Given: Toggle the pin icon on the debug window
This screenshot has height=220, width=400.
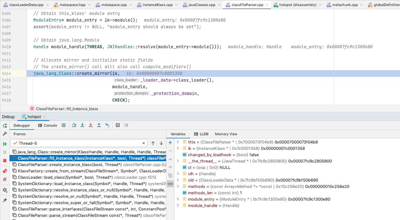Looking at the screenshot, I should point(4,200).
